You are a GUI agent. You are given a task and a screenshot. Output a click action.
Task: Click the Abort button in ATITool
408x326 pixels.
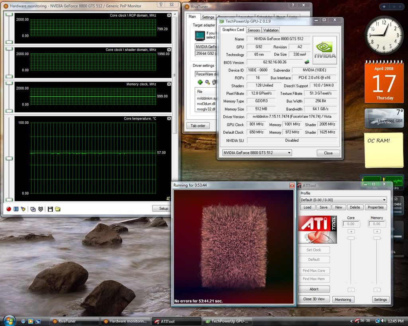pos(314,289)
